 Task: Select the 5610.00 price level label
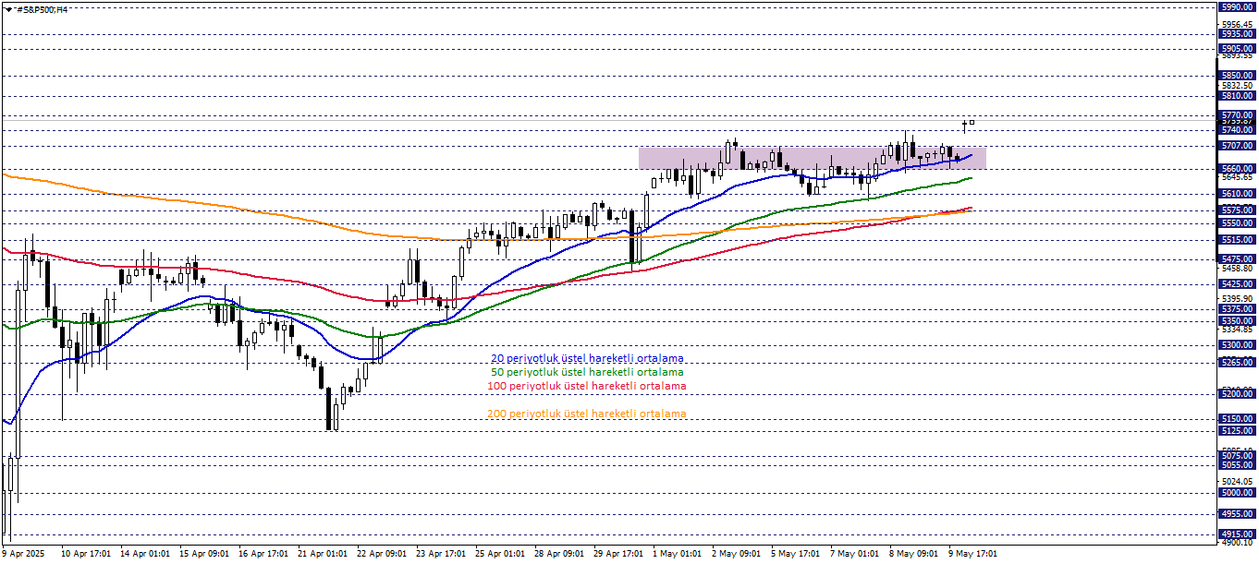[1237, 194]
